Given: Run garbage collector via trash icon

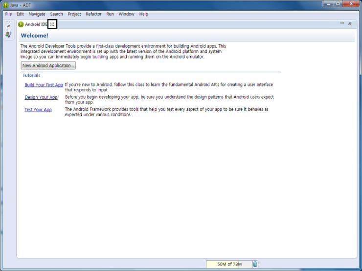Looking at the screenshot, I should coord(255,264).
